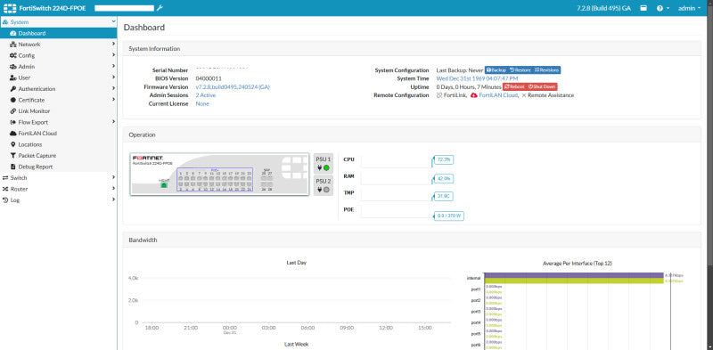Expand the Certificate submenu arrow
Screen dimensions: 713x350
[113, 100]
